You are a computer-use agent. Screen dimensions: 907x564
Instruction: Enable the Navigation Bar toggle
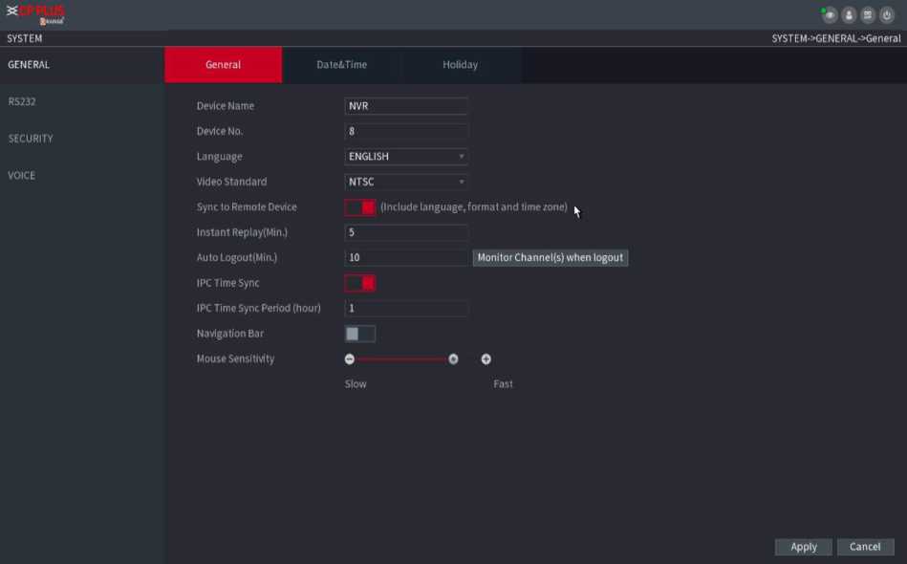(x=360, y=334)
